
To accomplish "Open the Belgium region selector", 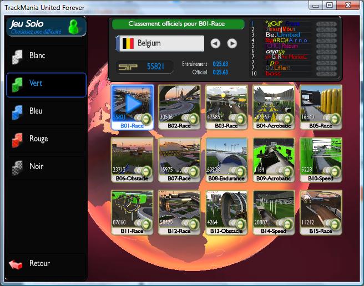I will pyautogui.click(x=160, y=43).
